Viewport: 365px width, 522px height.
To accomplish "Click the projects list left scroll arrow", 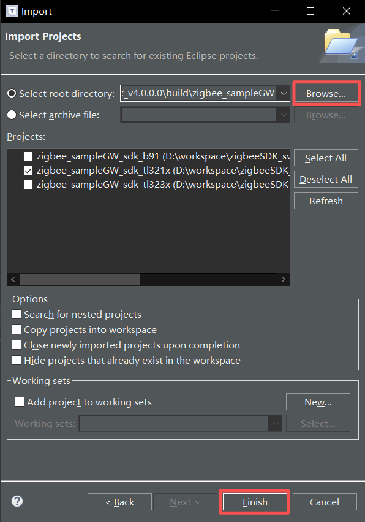I will (13, 279).
